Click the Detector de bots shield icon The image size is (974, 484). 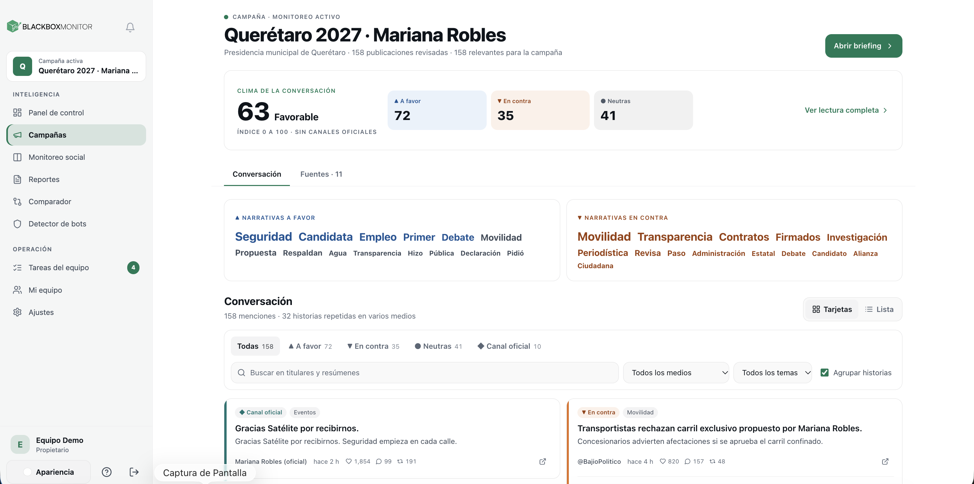[x=17, y=224]
